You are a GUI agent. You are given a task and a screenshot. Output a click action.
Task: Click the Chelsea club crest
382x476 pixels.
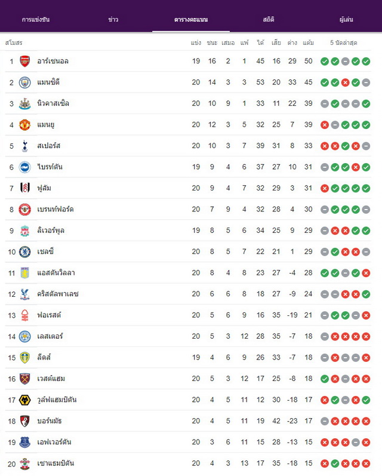(x=25, y=252)
